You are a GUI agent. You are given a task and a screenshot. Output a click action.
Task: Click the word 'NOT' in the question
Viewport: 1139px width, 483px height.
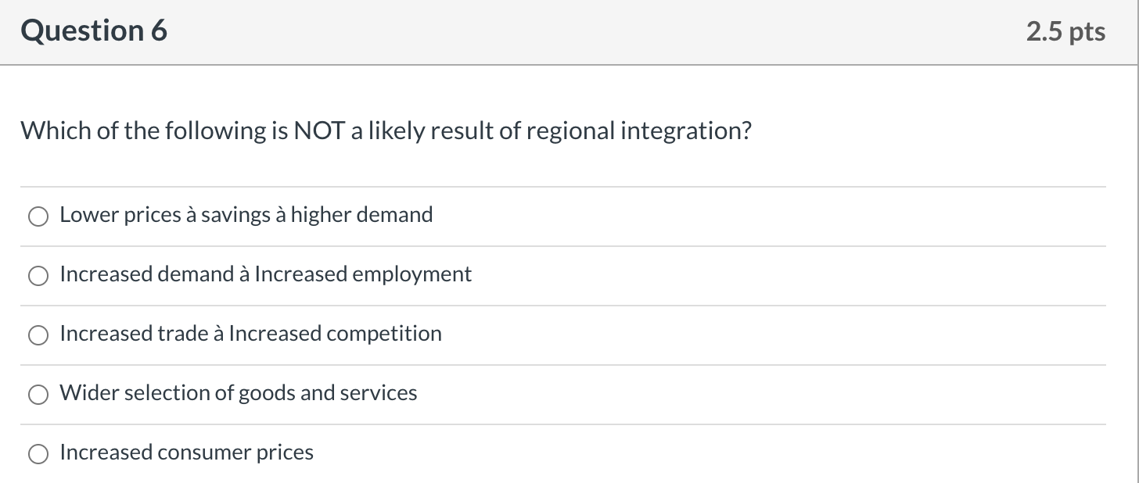(318, 131)
